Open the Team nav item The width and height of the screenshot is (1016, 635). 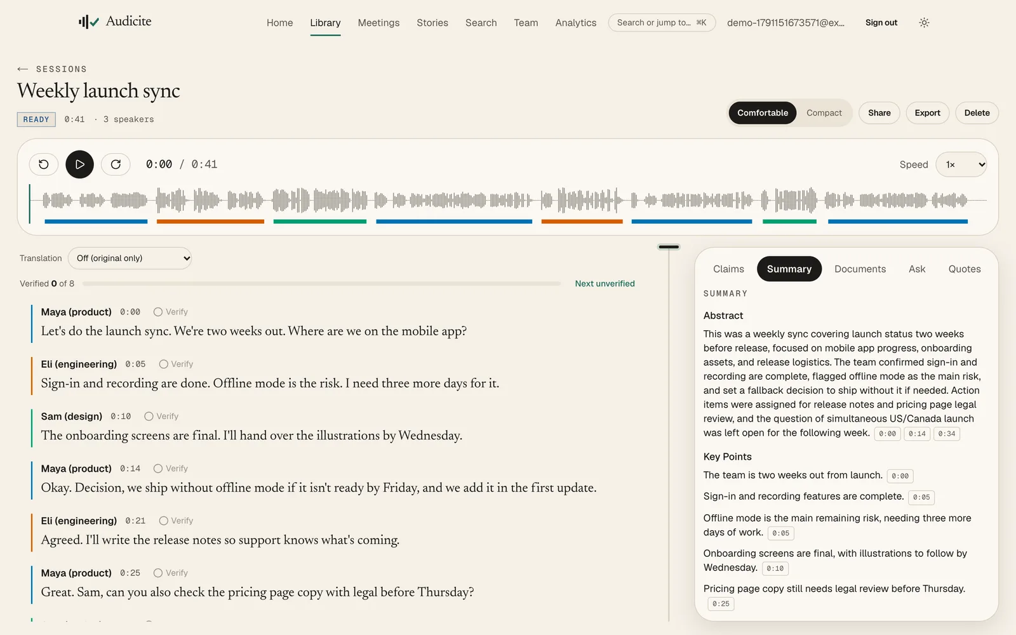[526, 23]
